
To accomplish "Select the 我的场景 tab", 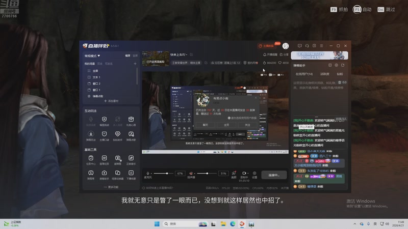I will point(90,64).
